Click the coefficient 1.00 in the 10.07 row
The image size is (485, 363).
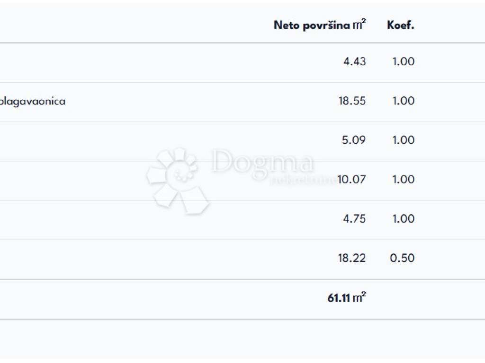(403, 179)
